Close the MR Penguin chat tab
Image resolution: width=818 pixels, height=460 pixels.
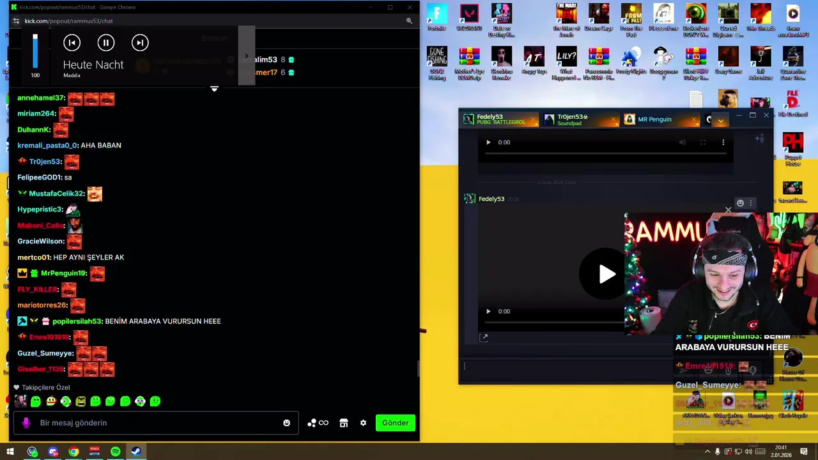(694, 119)
